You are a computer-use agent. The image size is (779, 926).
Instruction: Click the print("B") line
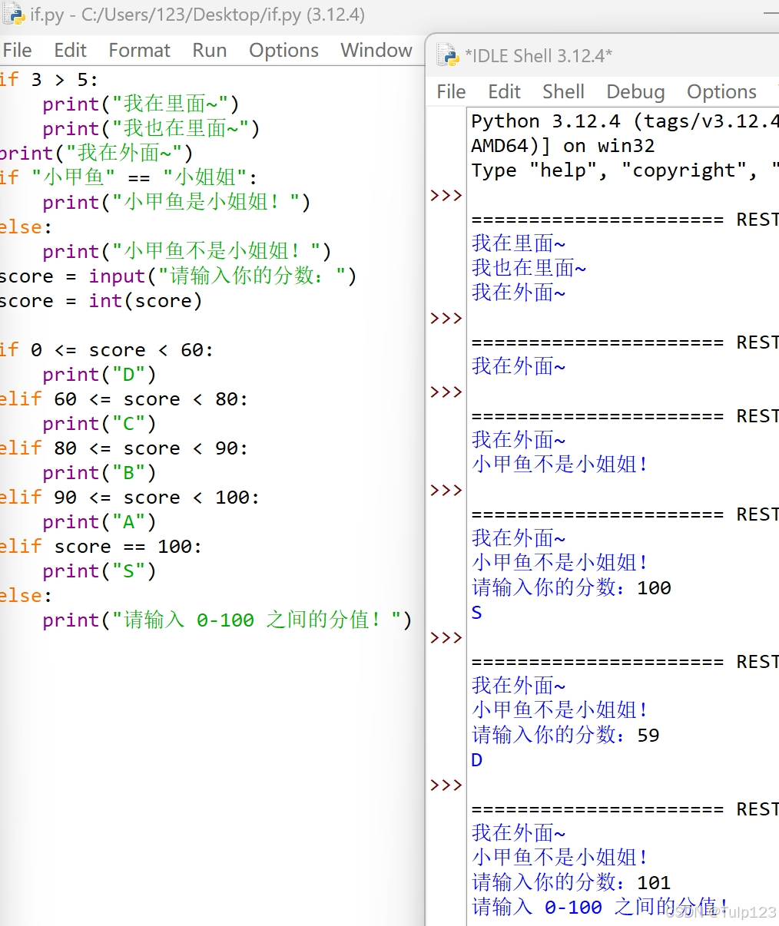click(99, 473)
